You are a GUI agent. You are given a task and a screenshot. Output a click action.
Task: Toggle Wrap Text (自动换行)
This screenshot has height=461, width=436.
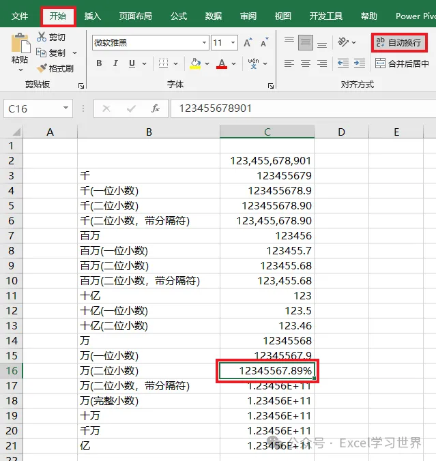399,43
